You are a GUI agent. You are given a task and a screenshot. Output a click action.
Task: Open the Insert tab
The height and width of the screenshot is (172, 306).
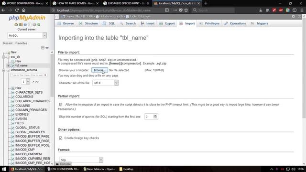click(148, 23)
